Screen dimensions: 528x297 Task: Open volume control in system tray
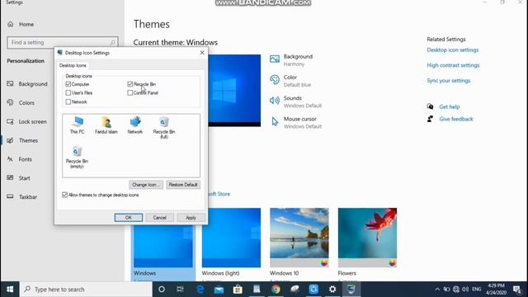[465, 290]
